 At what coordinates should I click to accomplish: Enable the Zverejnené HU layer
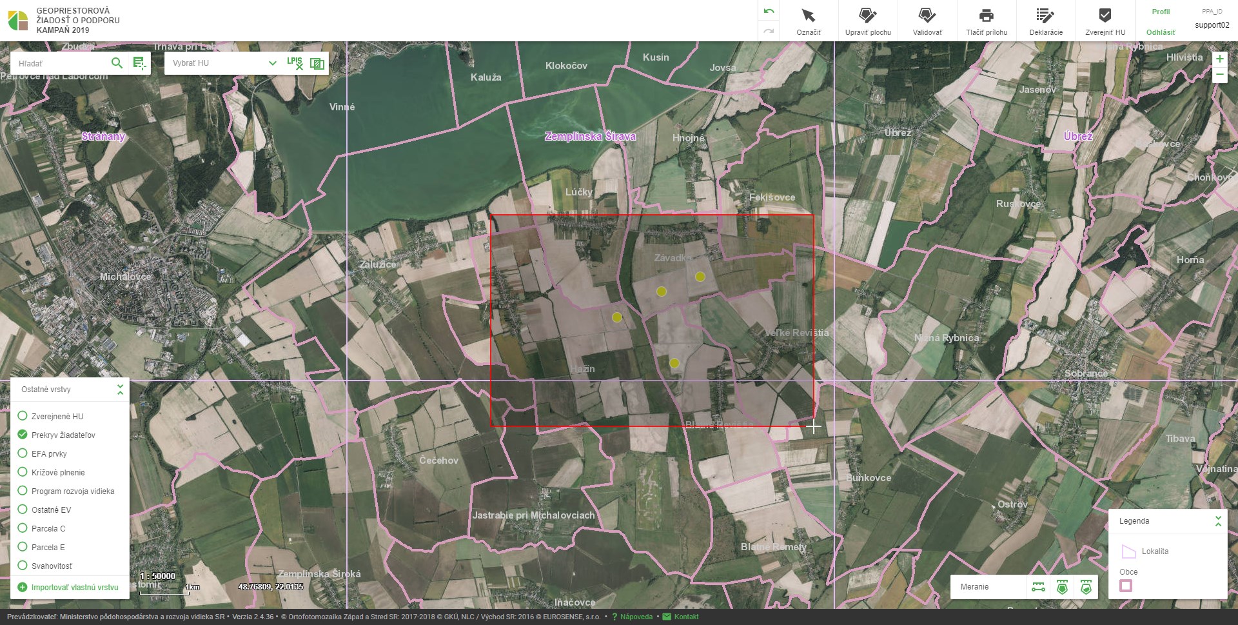pyautogui.click(x=23, y=416)
